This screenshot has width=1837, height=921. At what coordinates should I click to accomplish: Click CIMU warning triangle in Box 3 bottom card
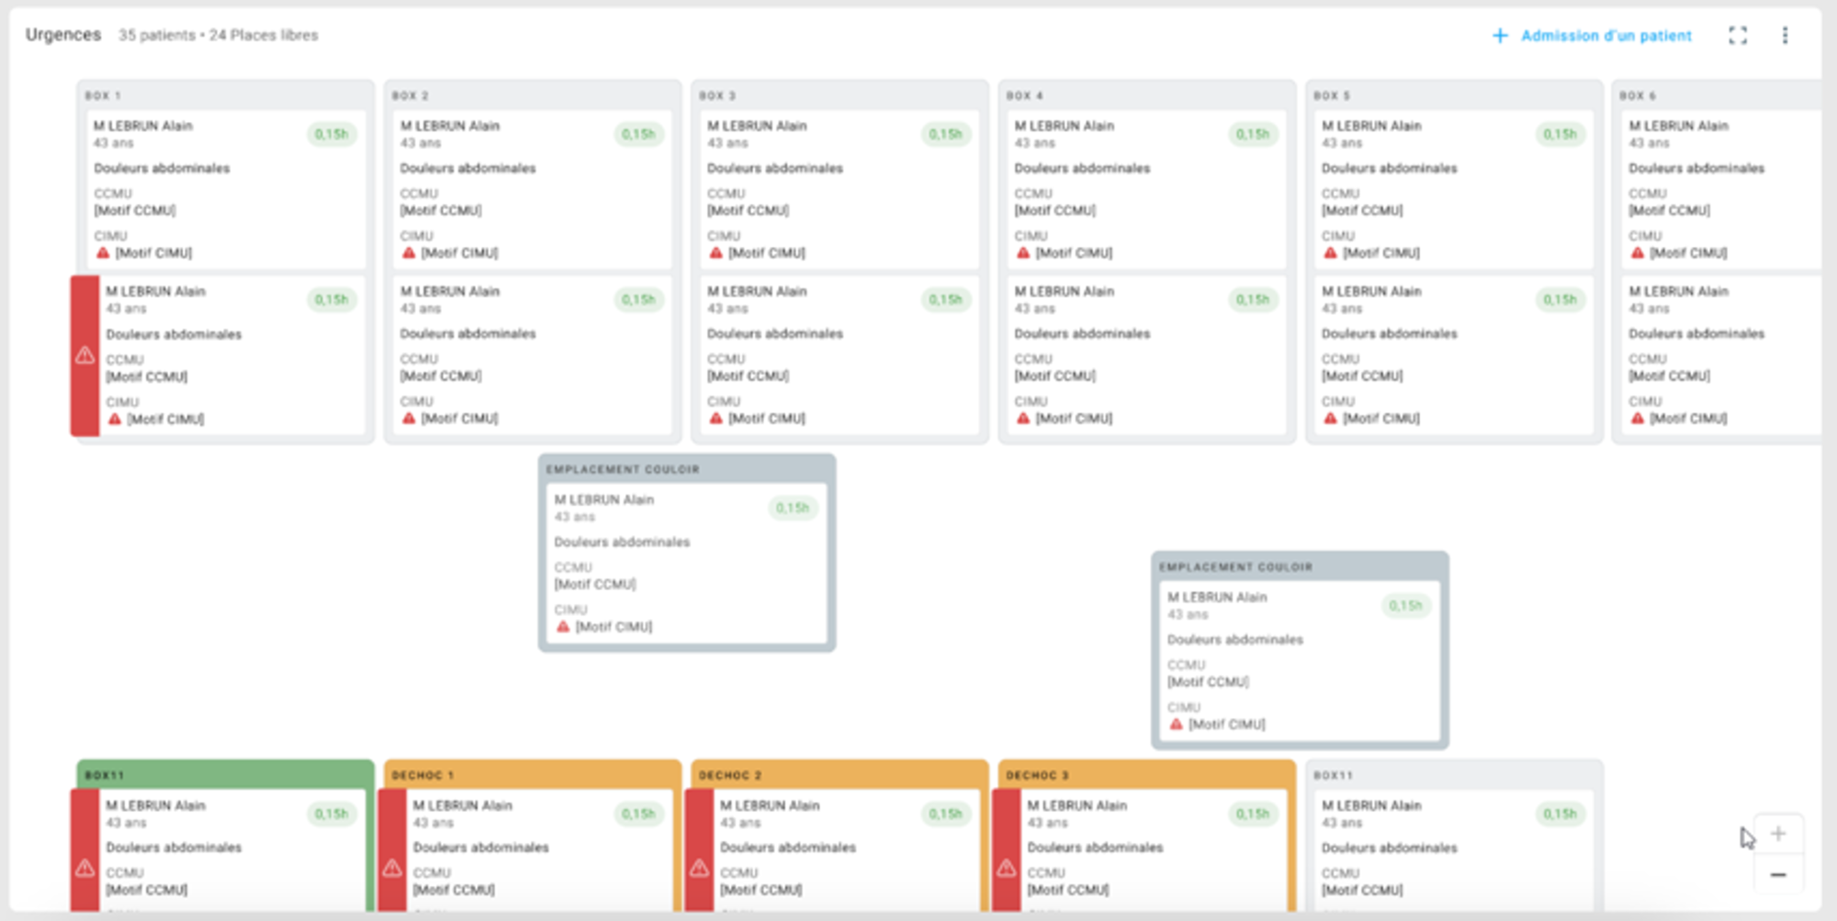[x=716, y=419]
